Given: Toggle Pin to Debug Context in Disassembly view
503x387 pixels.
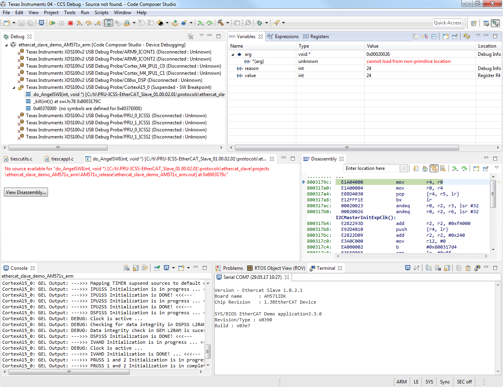Looking at the screenshot, I should point(486,169).
